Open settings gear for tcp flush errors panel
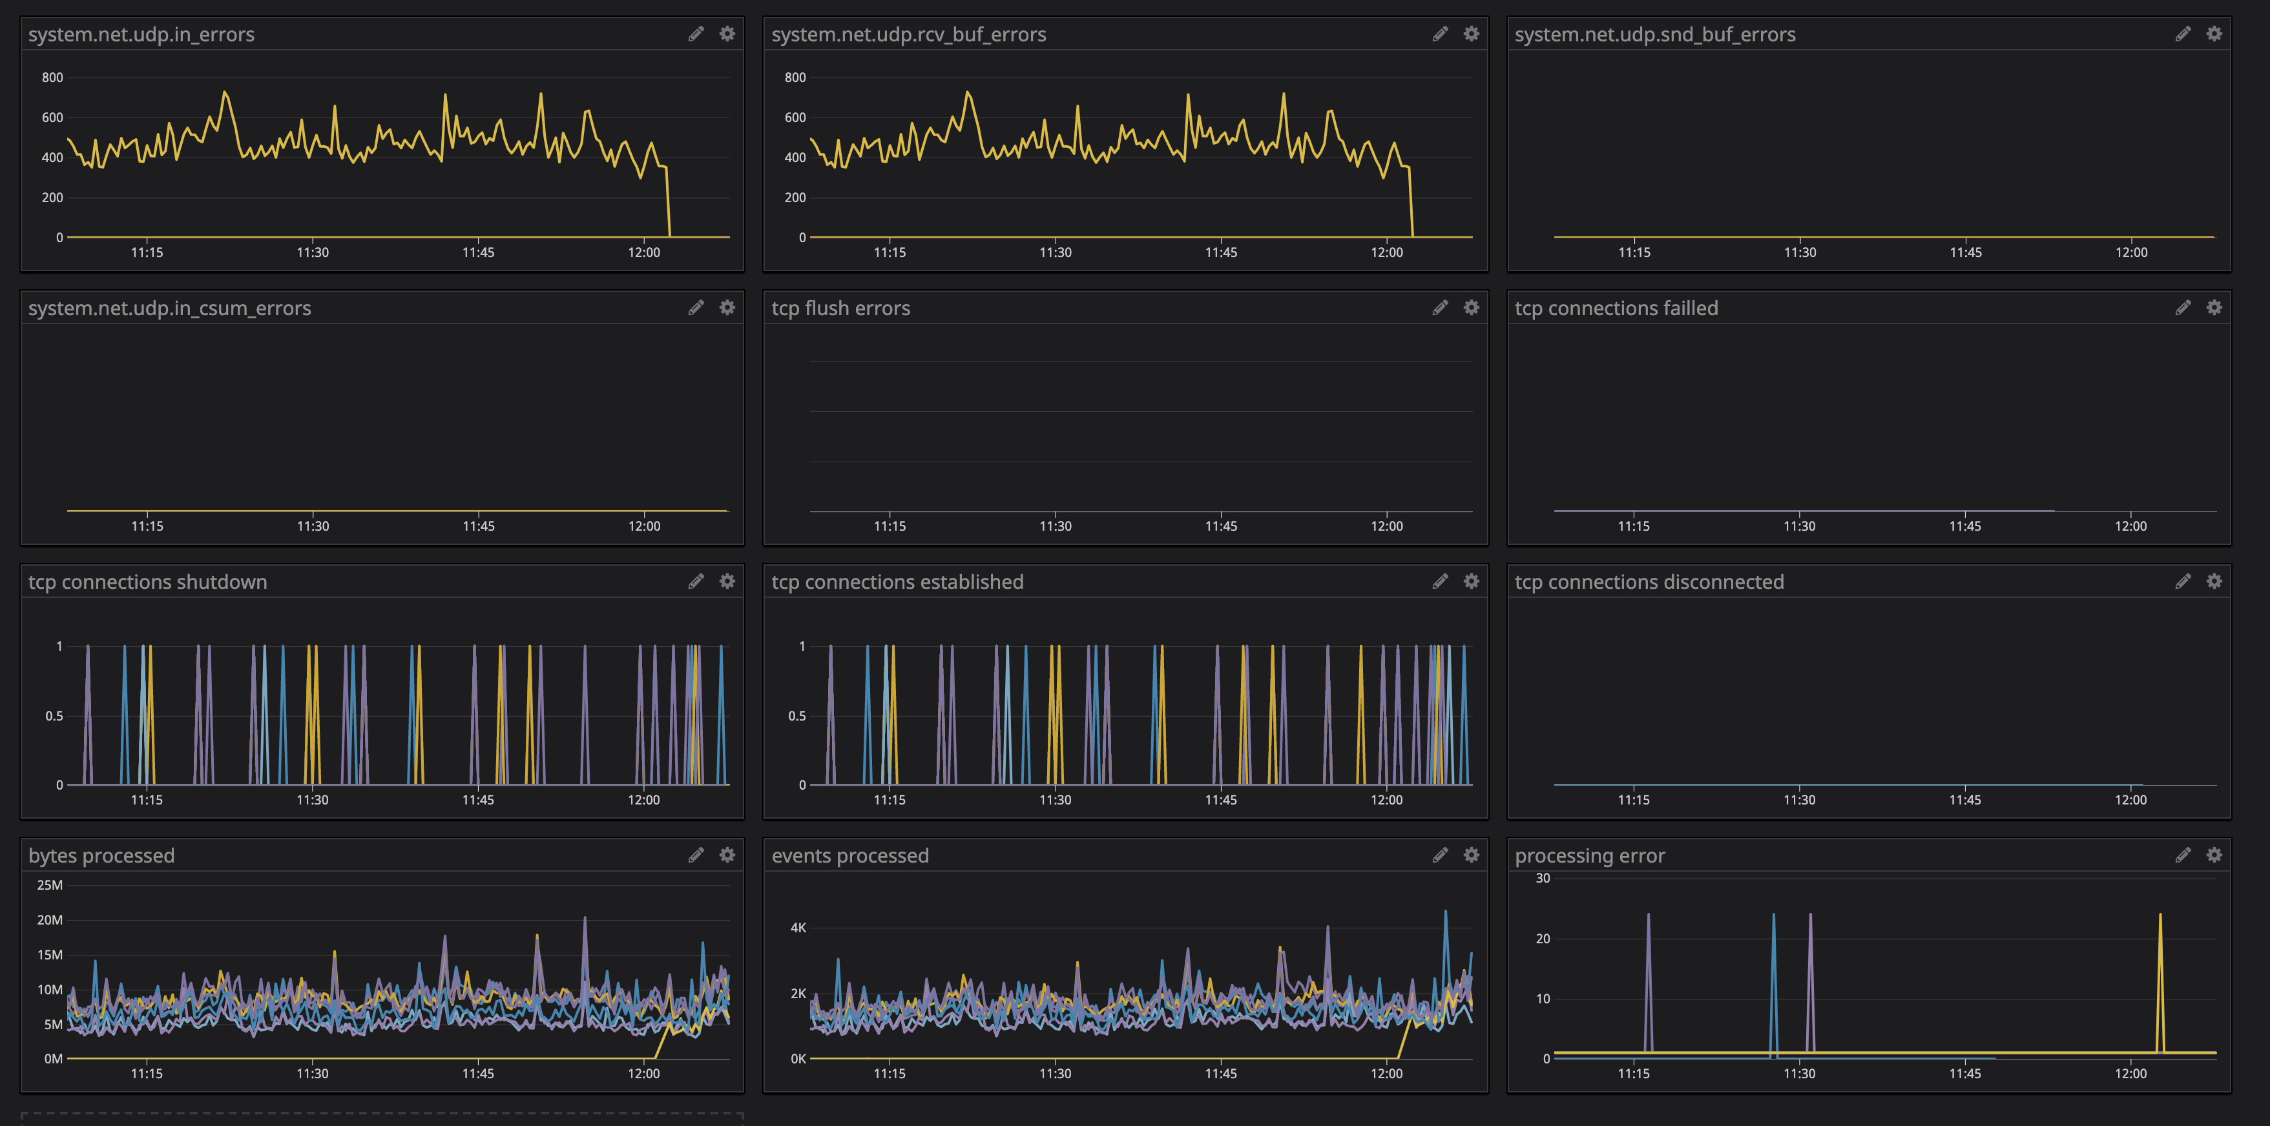Viewport: 2270px width, 1126px height. [x=1471, y=307]
